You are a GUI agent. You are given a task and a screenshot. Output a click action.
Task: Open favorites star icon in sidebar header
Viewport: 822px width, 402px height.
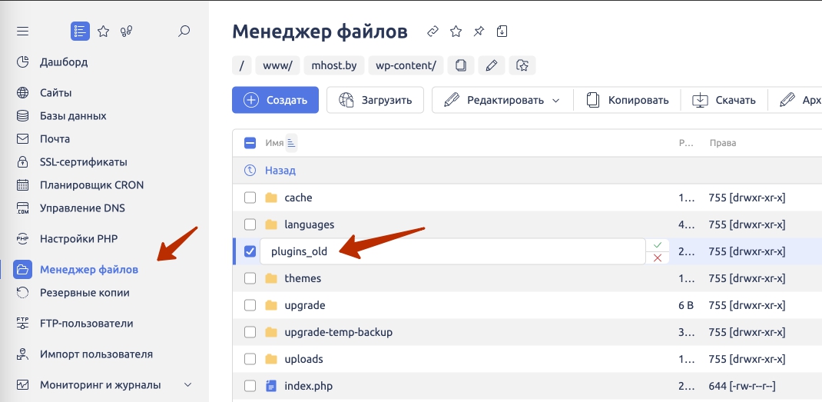tap(103, 32)
